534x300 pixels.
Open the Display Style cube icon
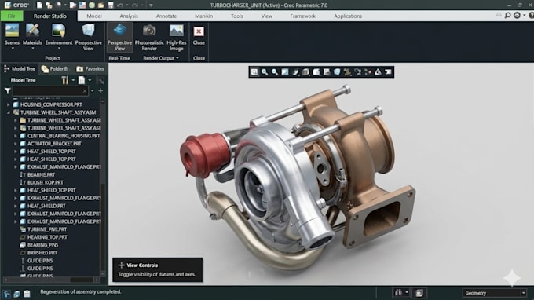click(305, 71)
